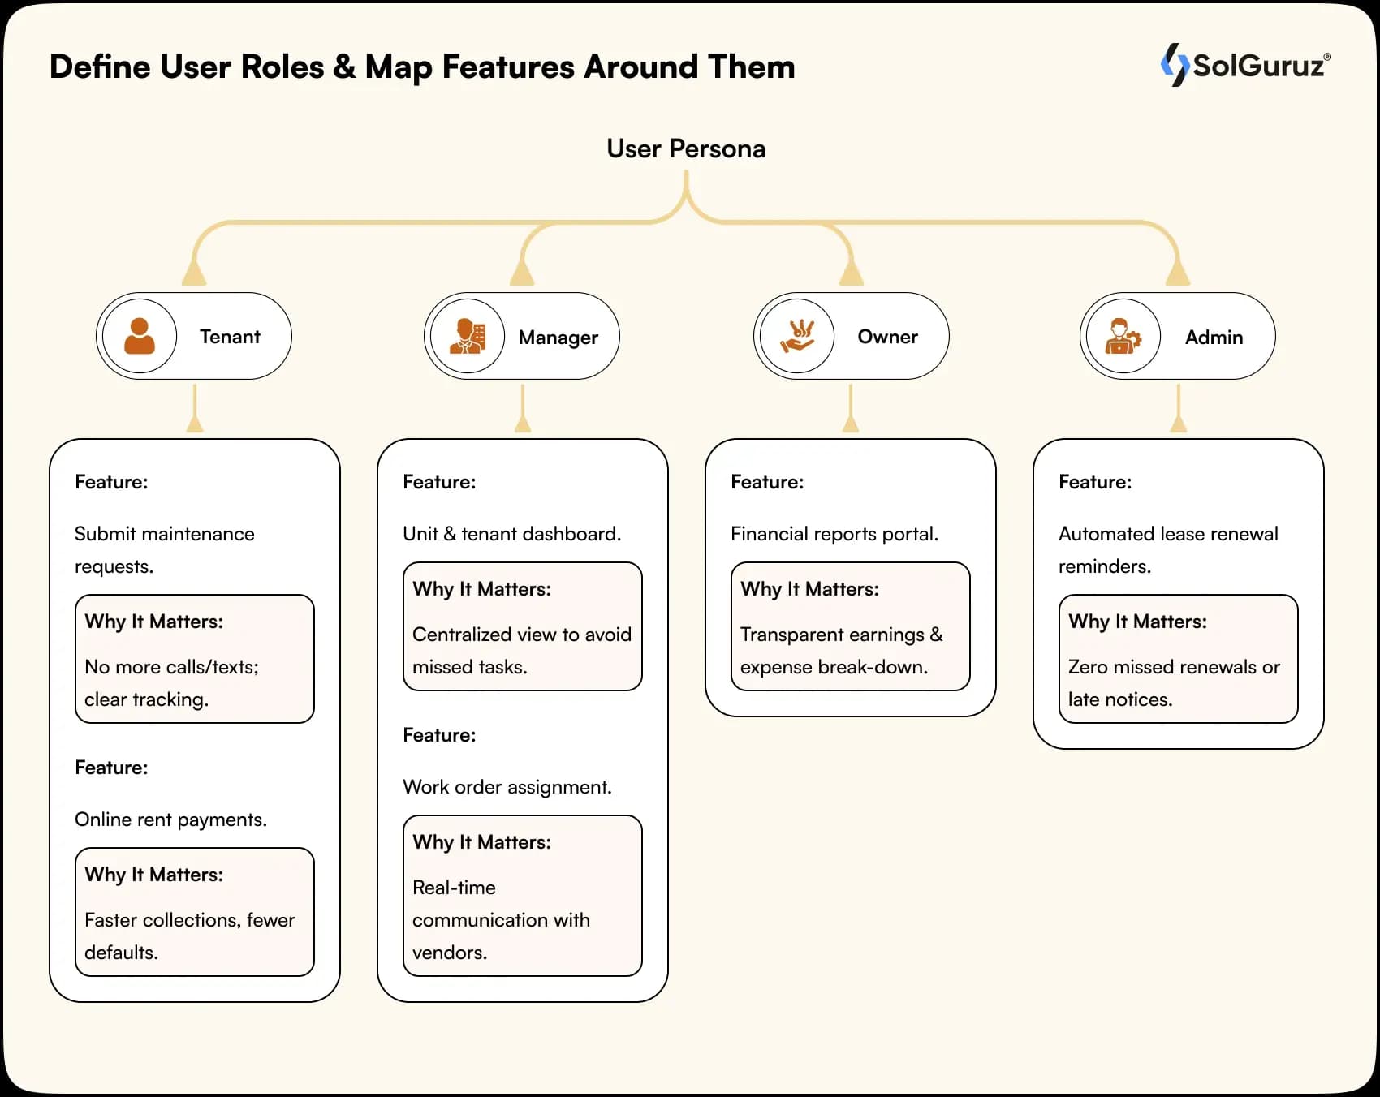The width and height of the screenshot is (1380, 1097).
Task: Click the Admin role badge
Action: coord(1178,336)
